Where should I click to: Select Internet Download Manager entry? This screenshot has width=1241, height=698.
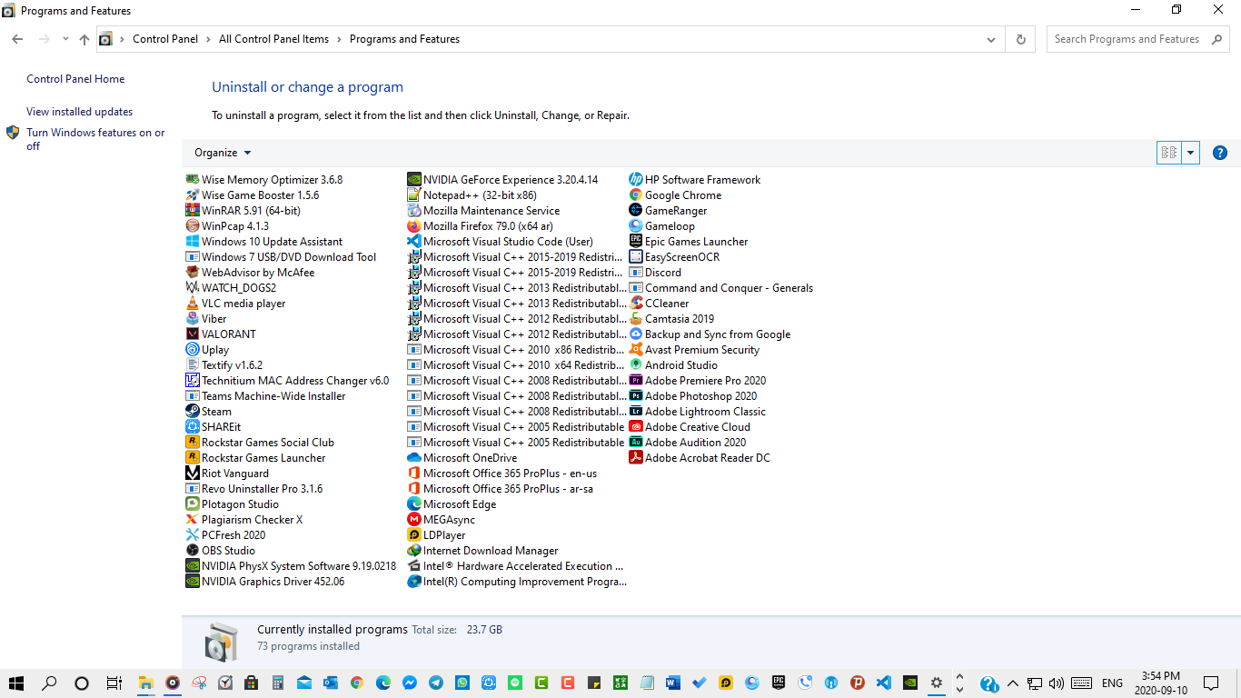click(x=483, y=551)
